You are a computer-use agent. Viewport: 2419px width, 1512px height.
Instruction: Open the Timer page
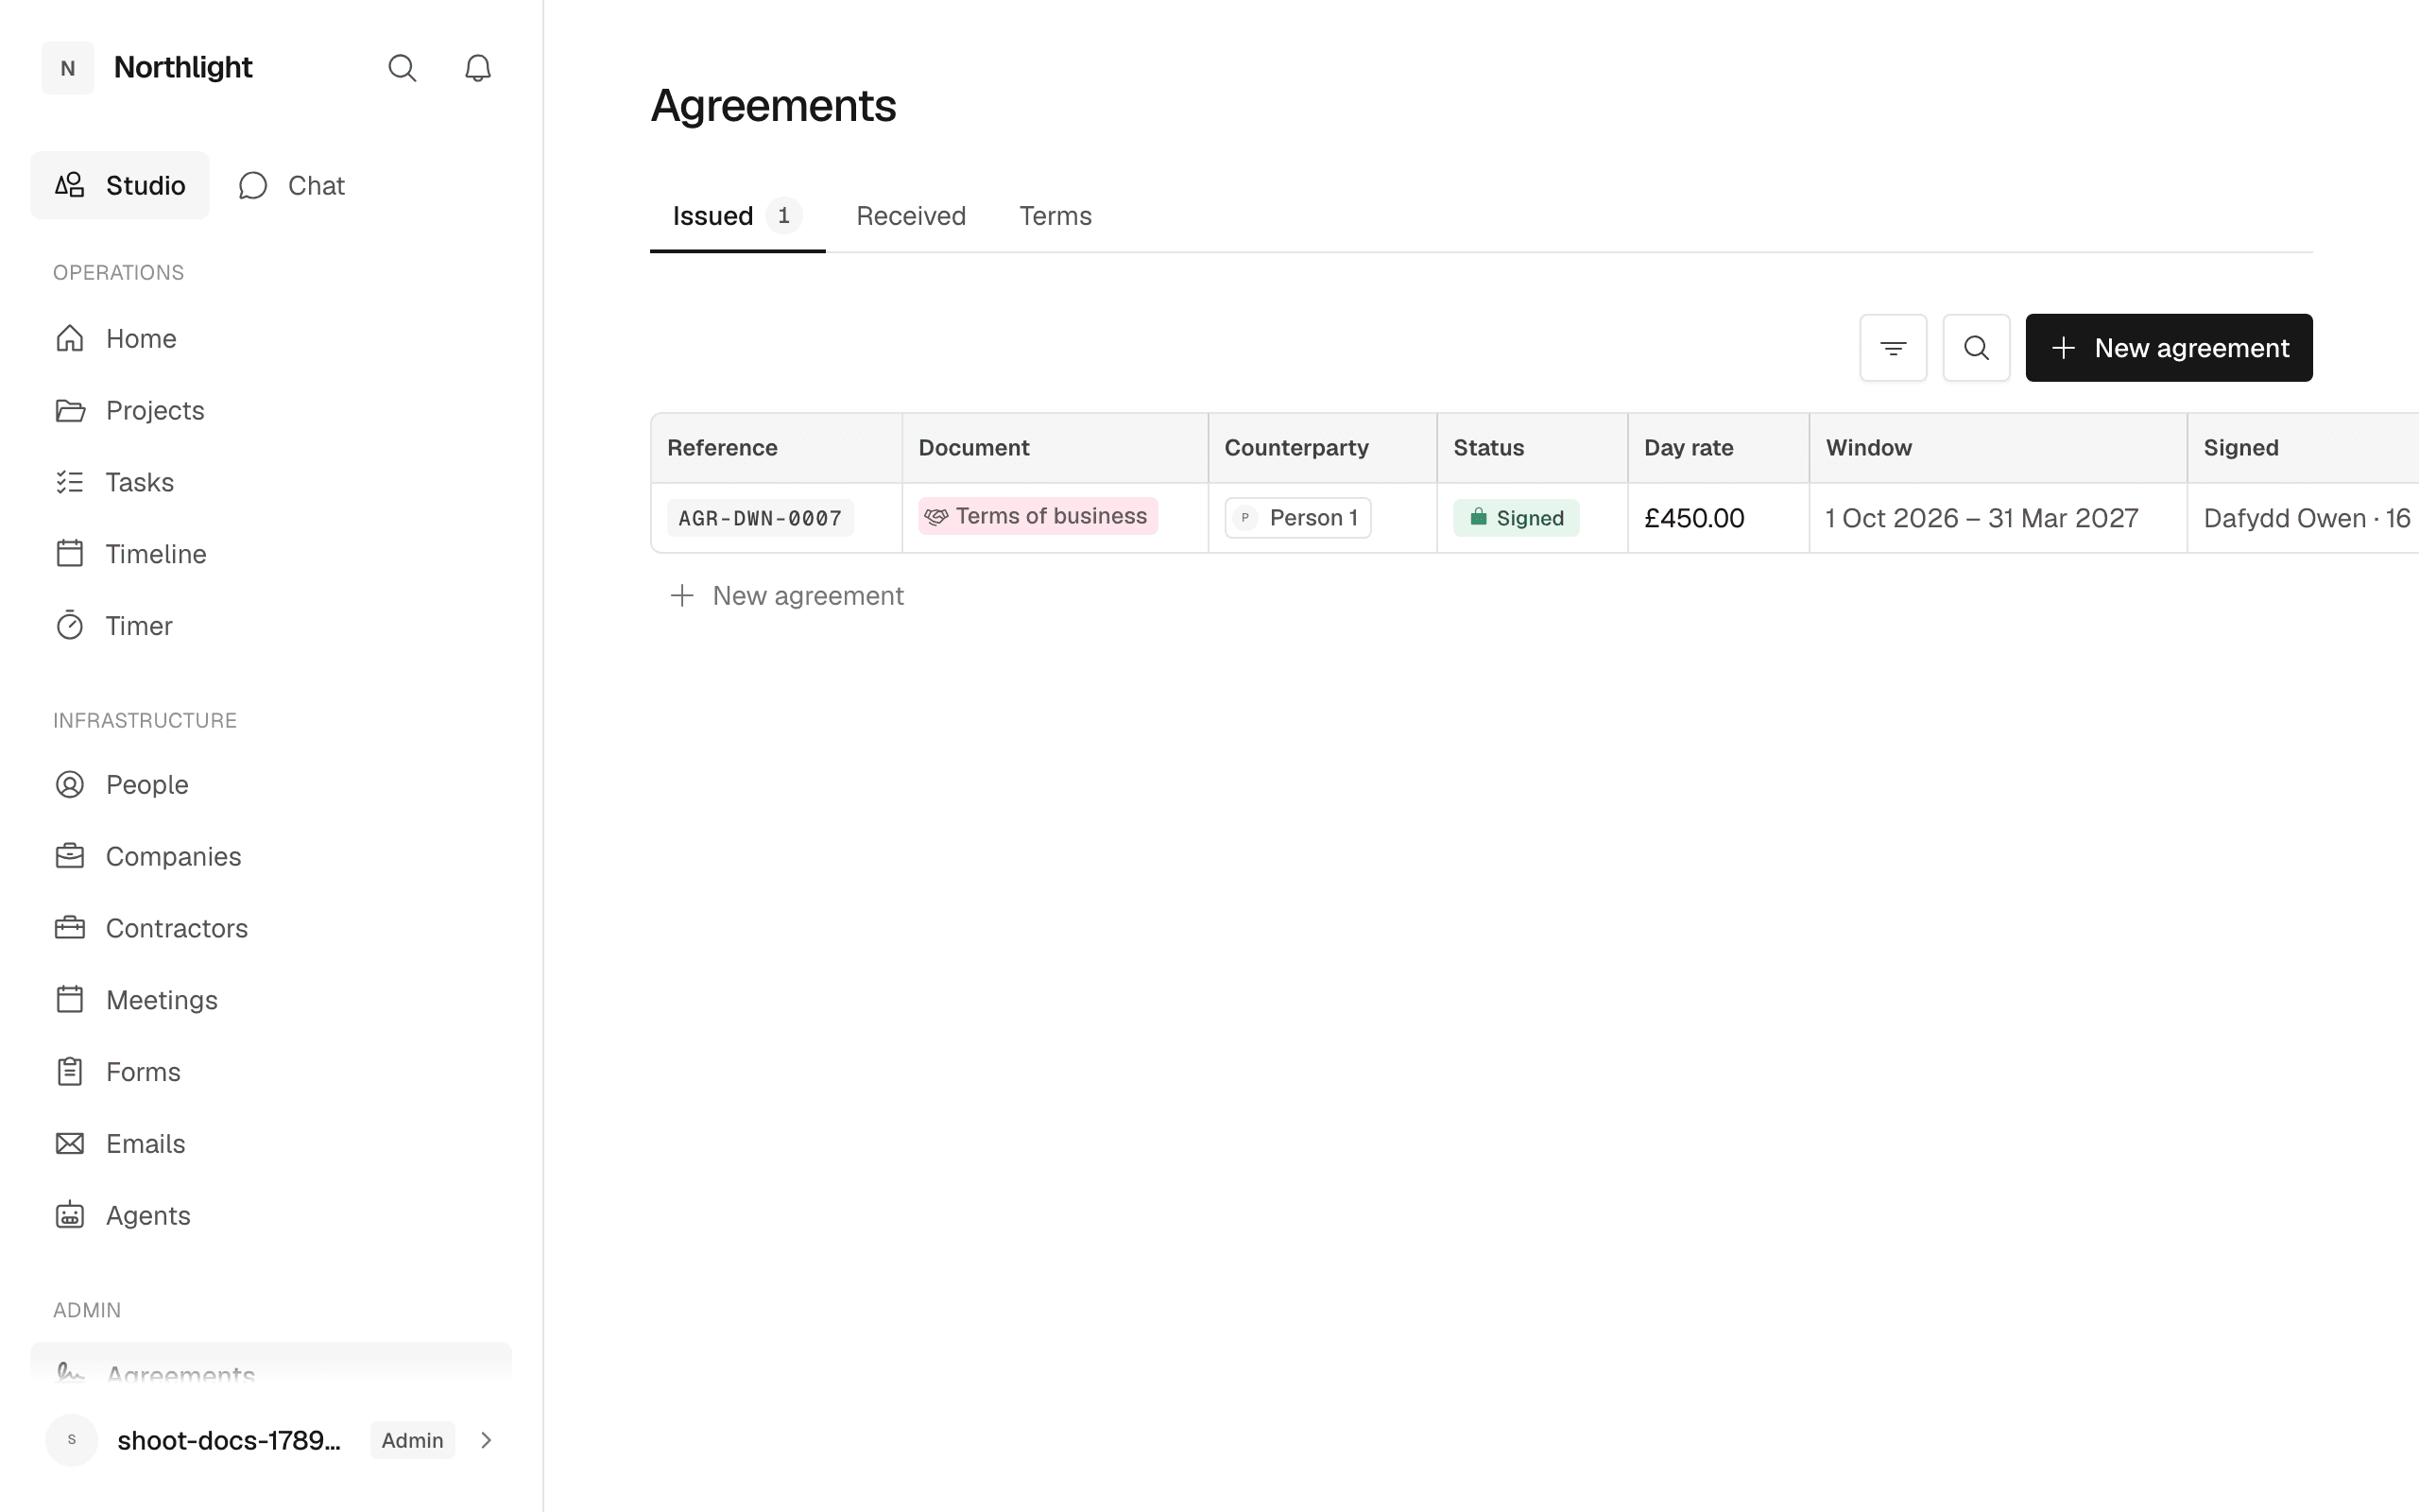[271, 626]
